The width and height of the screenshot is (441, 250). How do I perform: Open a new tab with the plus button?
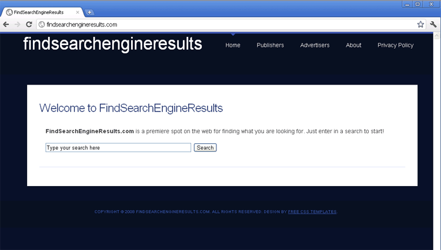(89, 12)
